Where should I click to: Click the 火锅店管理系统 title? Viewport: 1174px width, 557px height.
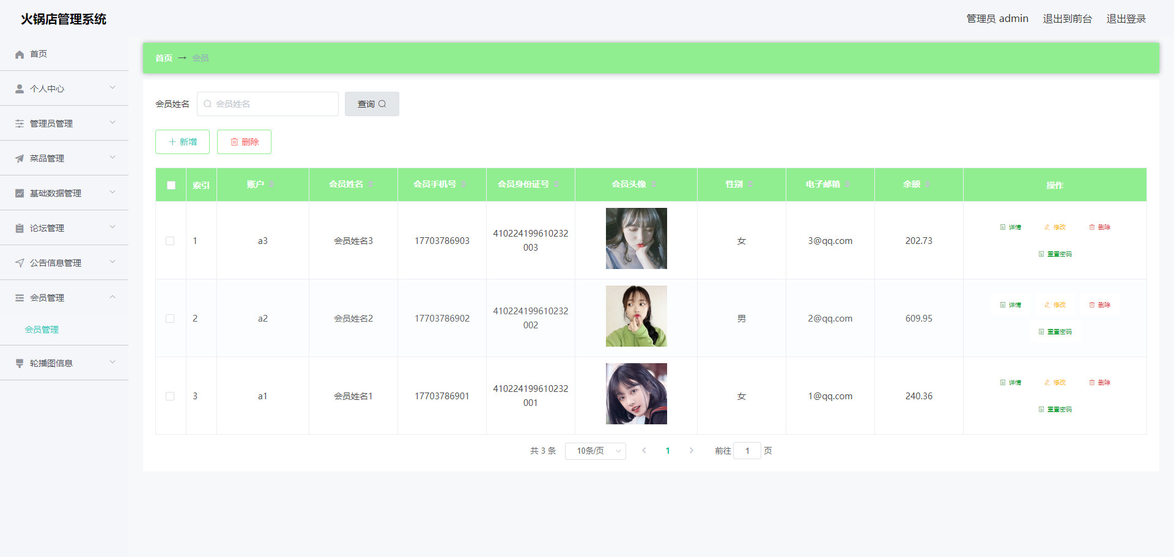pyautogui.click(x=64, y=19)
